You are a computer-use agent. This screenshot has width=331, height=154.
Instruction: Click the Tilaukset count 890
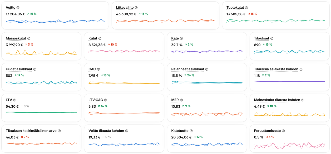tap(257, 45)
